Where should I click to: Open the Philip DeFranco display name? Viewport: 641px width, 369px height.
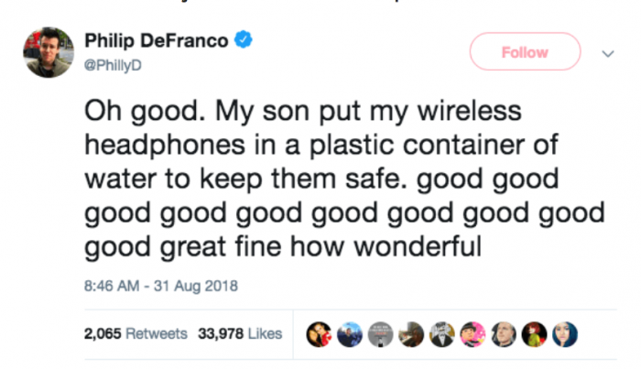pos(157,41)
